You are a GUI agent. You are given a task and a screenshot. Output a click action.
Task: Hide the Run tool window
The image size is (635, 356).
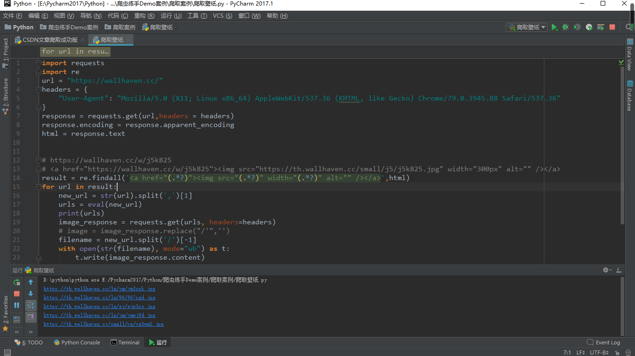click(x=619, y=270)
